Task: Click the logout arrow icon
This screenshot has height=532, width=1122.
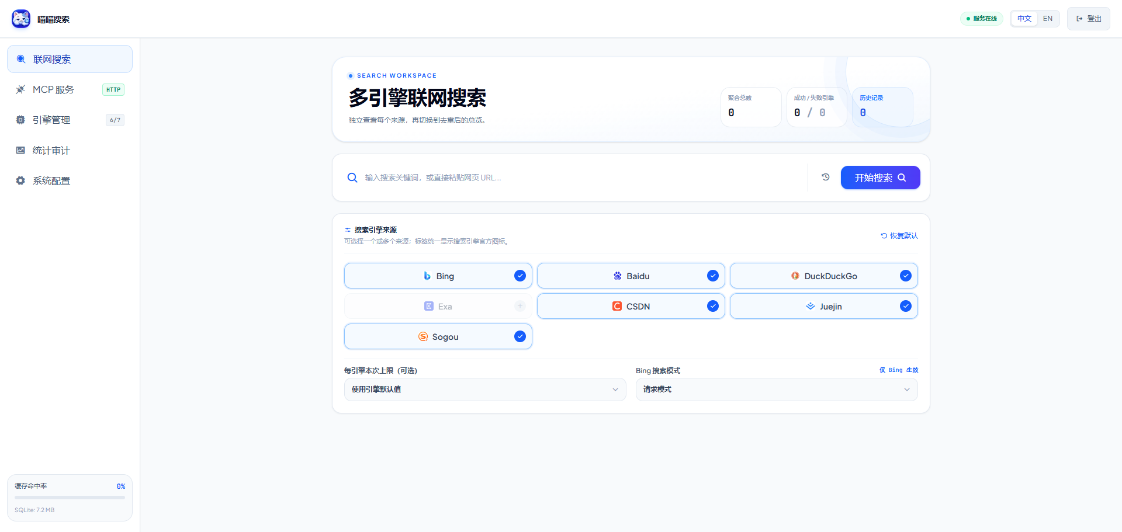Action: (x=1080, y=19)
